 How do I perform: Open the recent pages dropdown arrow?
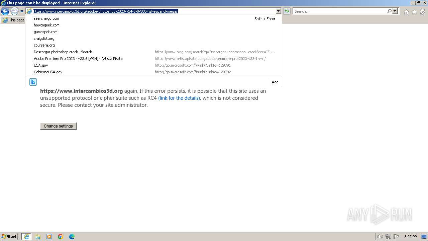tap(22, 11)
